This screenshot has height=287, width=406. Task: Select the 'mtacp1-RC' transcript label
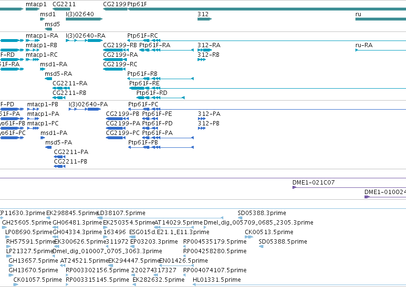point(42,55)
